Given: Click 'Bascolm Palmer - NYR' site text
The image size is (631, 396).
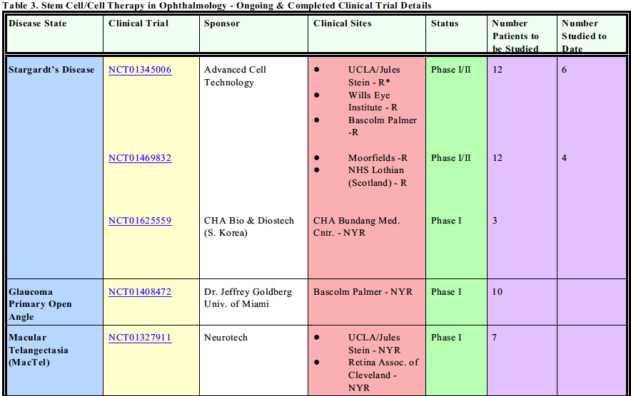Looking at the screenshot, I should (363, 292).
